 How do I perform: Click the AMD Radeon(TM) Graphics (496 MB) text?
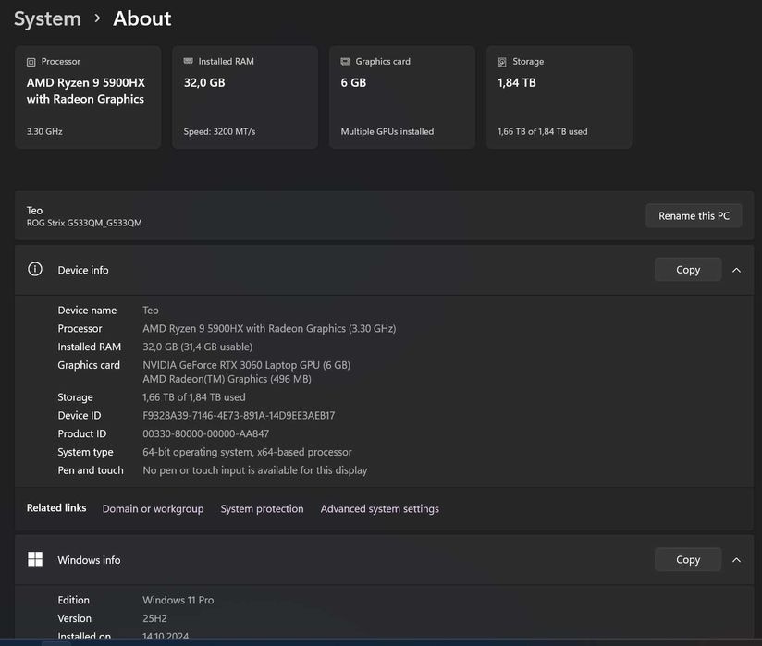click(227, 379)
